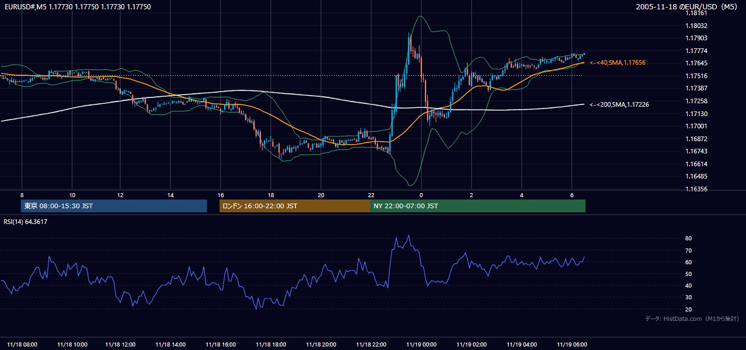Click the RSI scale value 50

[688, 274]
